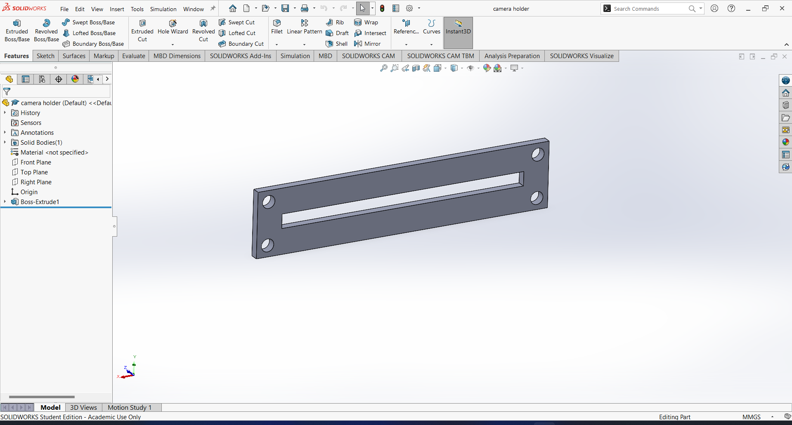Open the Hole Wizard
The width and height of the screenshot is (792, 425).
click(173, 28)
